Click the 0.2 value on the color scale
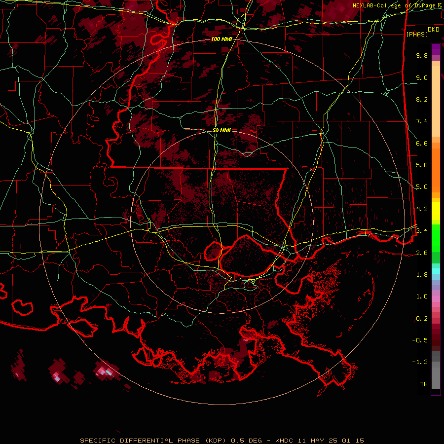 click(422, 319)
